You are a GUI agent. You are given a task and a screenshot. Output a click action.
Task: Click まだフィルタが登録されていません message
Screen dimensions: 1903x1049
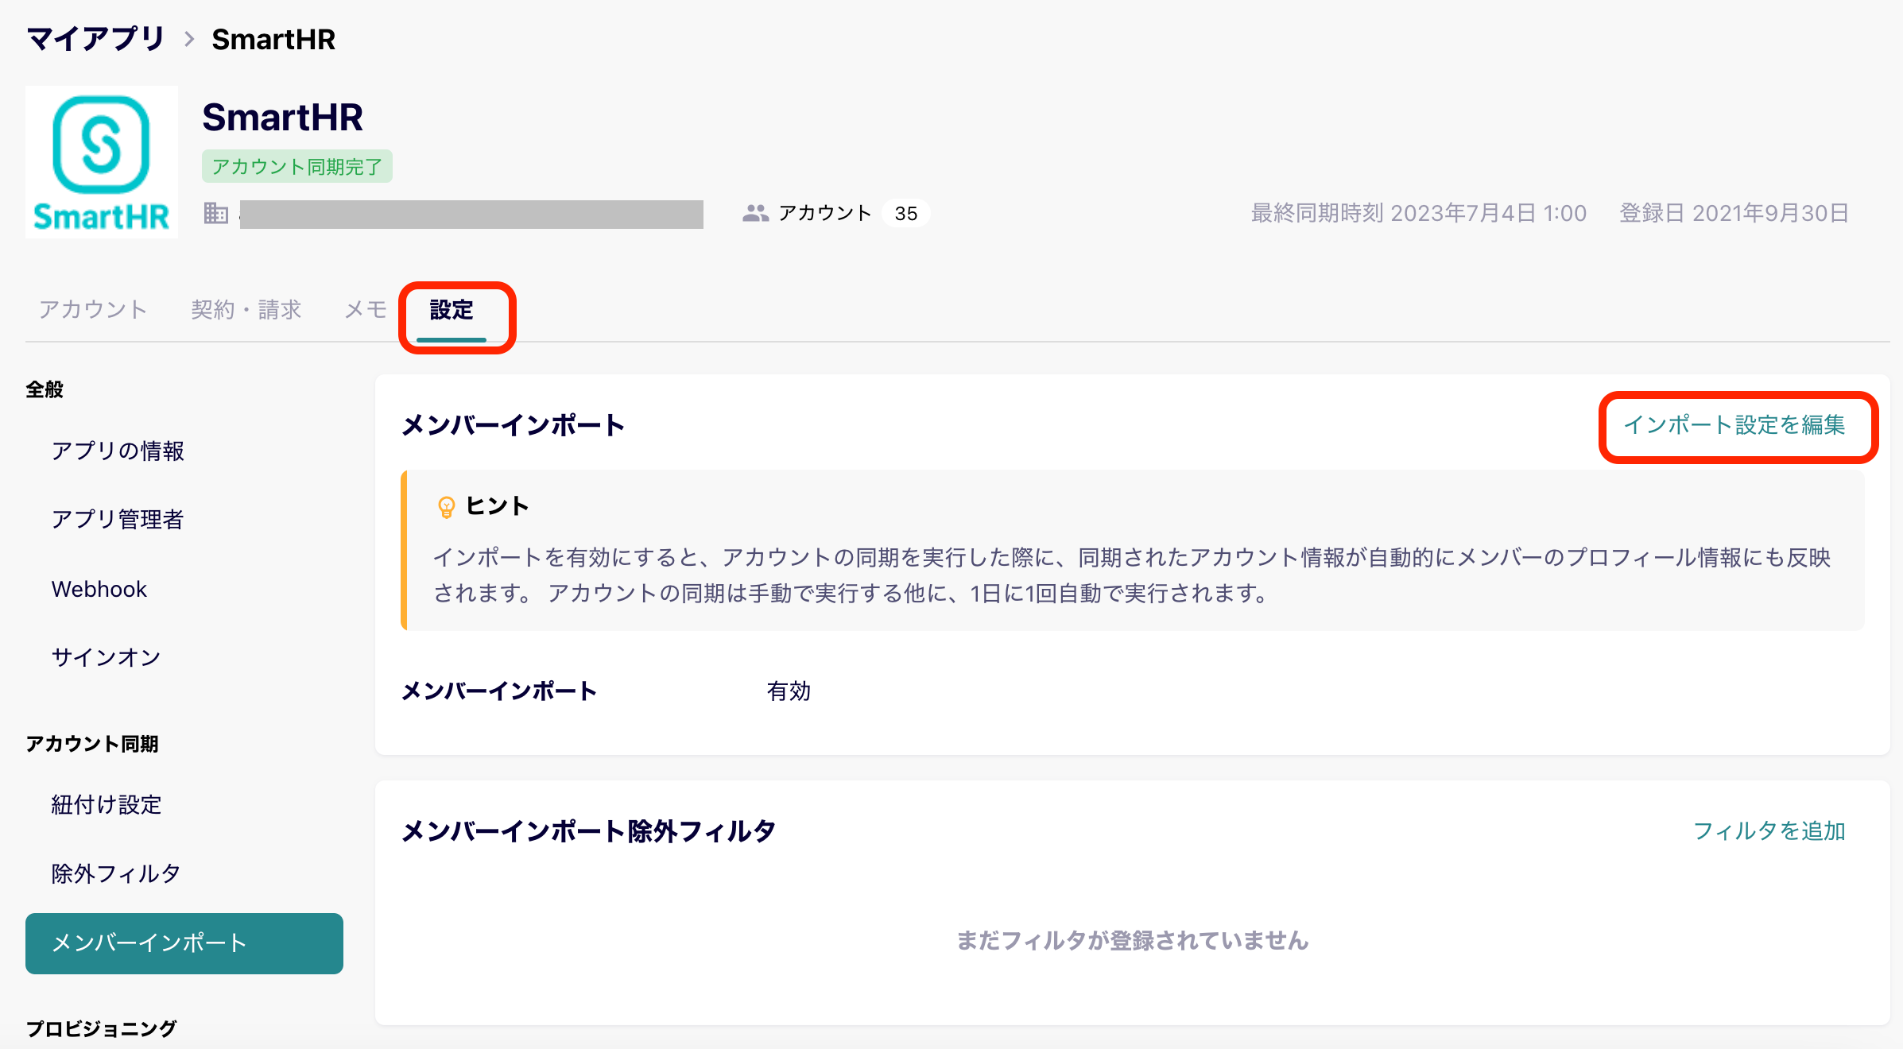[x=1132, y=940]
